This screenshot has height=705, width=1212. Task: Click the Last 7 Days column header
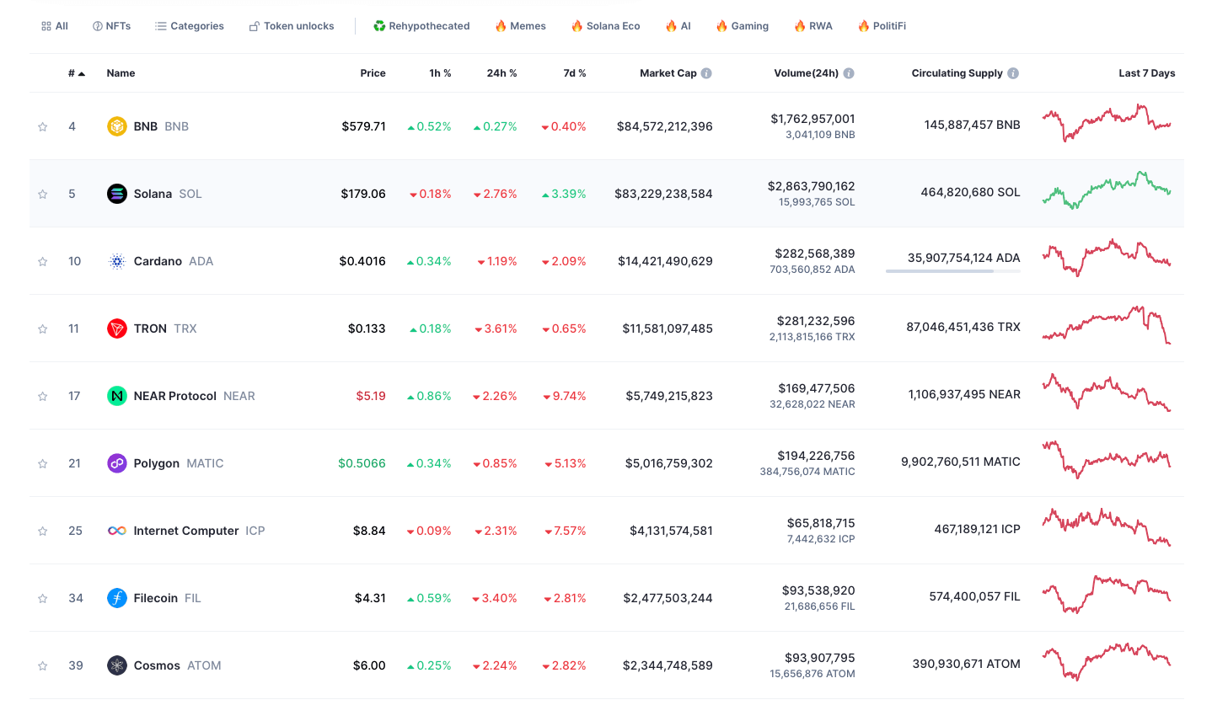(1146, 73)
